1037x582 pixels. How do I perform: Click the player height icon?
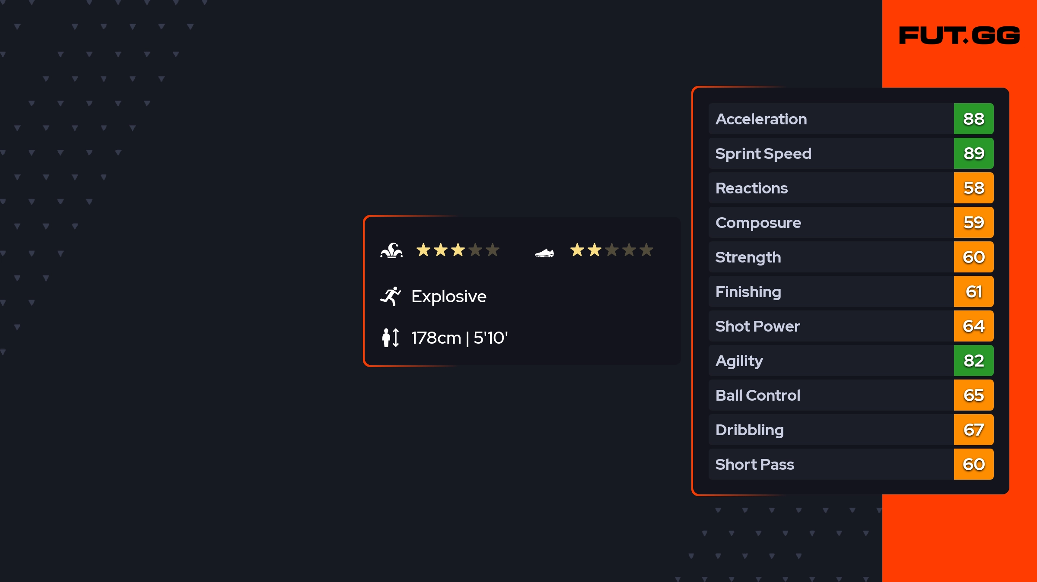(x=391, y=338)
